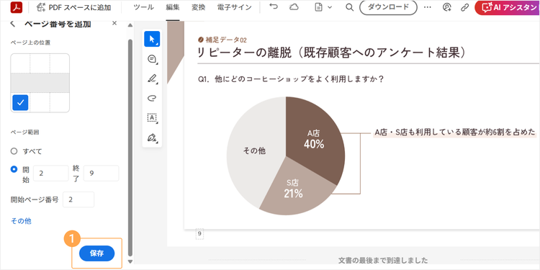
Task: Click the PDFスペースに追加 button
Action: 73,7
